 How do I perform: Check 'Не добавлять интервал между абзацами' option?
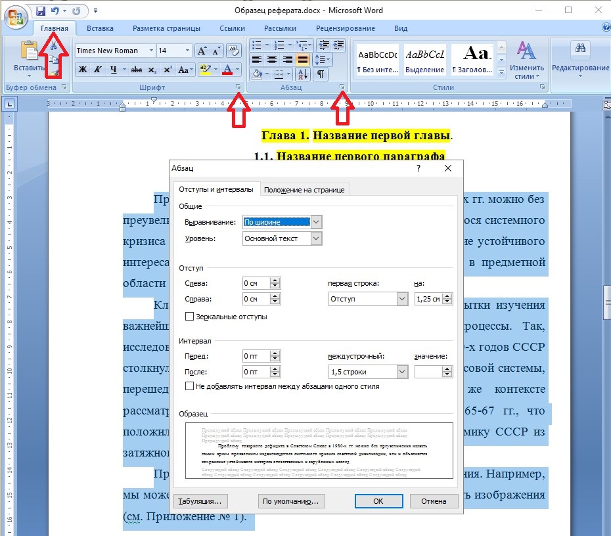click(190, 386)
